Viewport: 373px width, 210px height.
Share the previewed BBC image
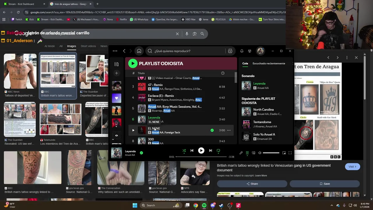click(x=252, y=184)
